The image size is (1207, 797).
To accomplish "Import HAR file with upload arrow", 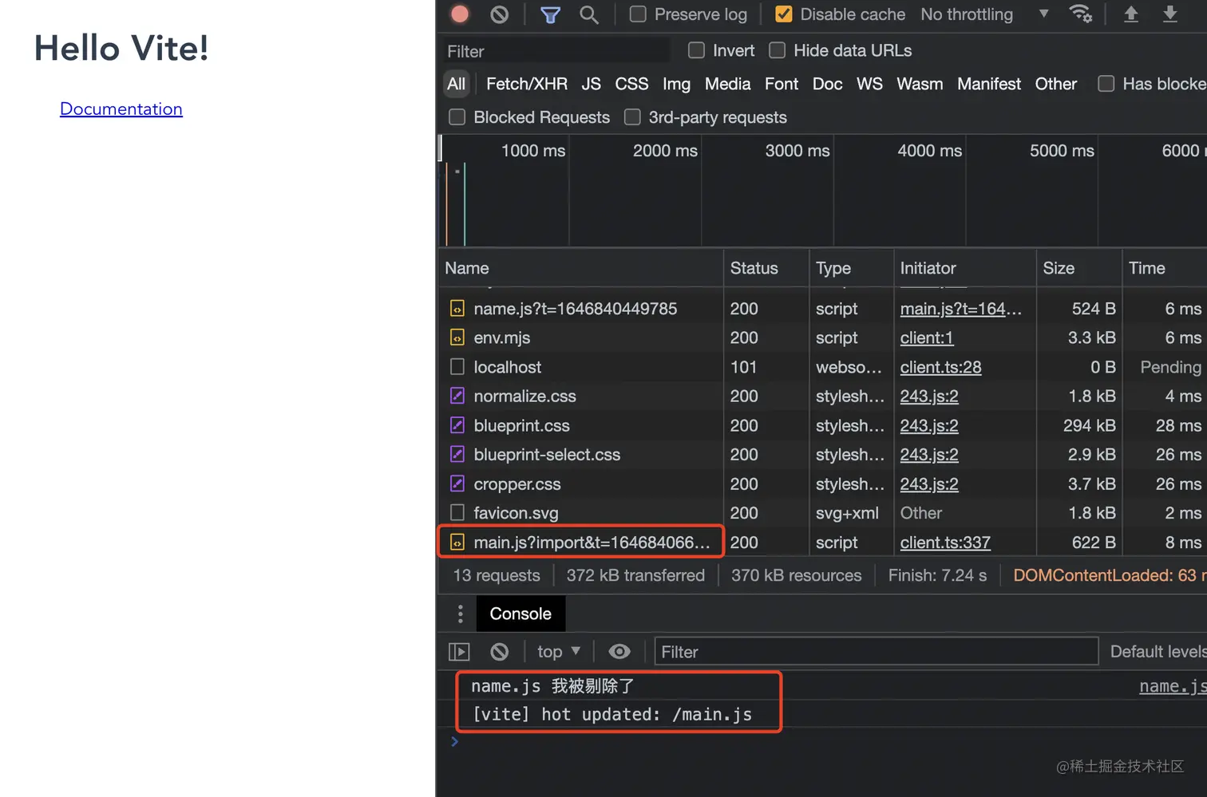I will [x=1131, y=14].
